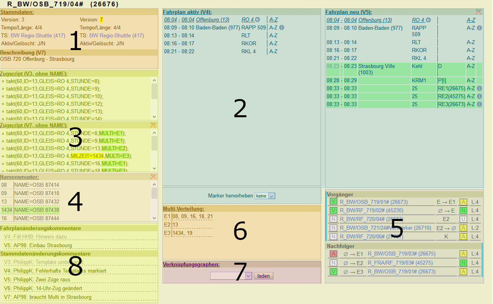Open the Marker hervorheben dropdown

tap(265, 196)
